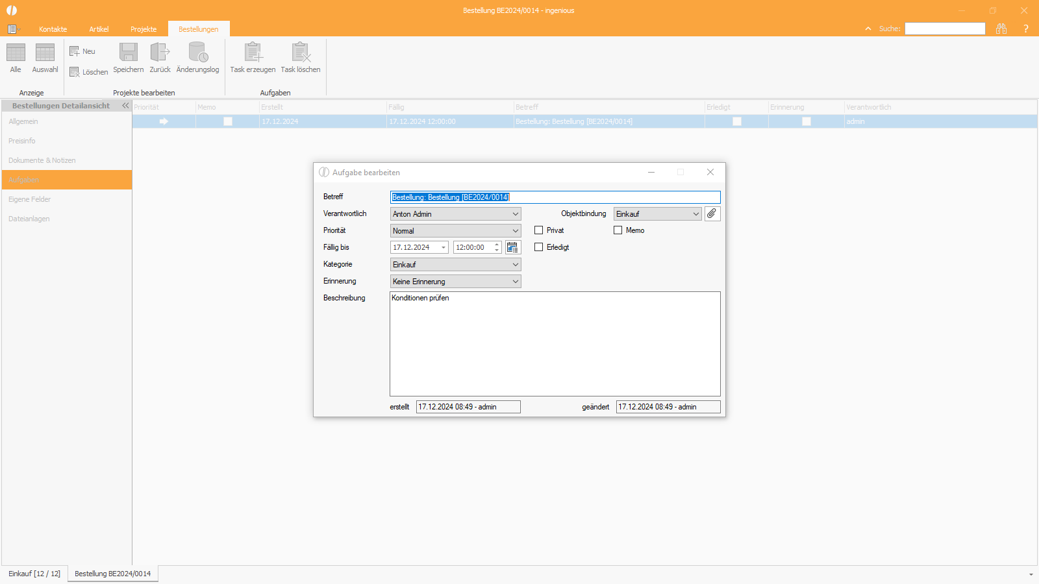Click the Zurück back icon

[160, 53]
